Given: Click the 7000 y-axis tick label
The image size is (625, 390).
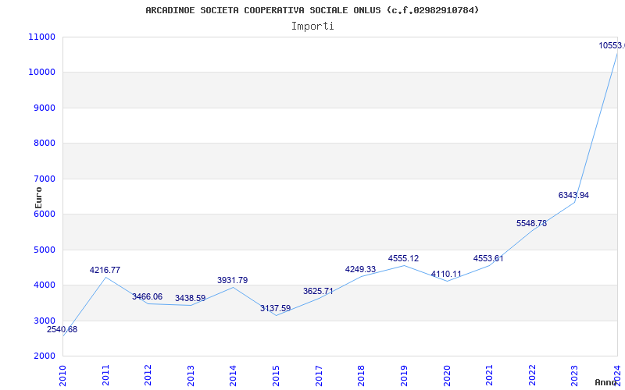Looking at the screenshot, I should click(44, 179).
